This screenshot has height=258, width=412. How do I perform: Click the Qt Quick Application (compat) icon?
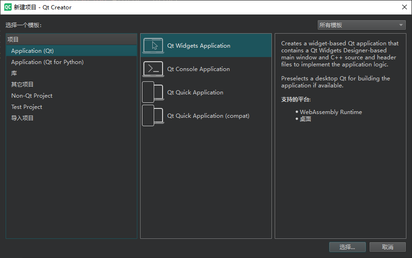pos(153,116)
